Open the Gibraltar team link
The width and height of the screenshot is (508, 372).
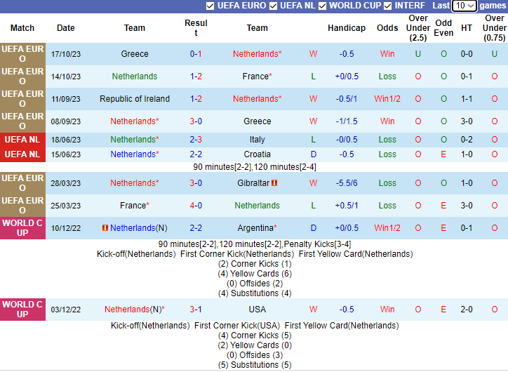pos(253,183)
